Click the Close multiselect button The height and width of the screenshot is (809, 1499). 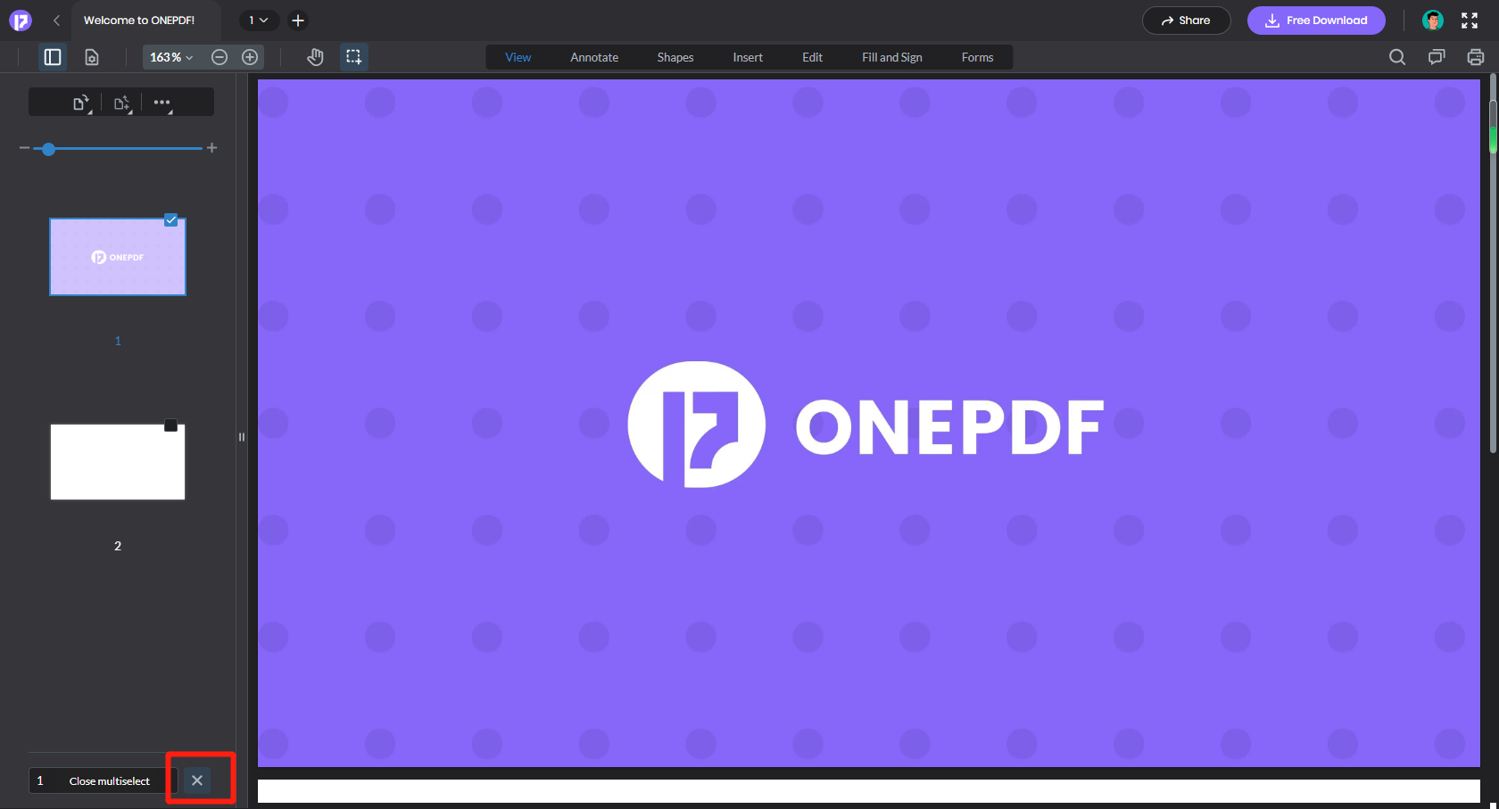[110, 781]
